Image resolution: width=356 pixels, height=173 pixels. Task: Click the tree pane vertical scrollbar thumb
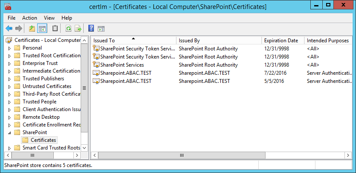point(84,88)
